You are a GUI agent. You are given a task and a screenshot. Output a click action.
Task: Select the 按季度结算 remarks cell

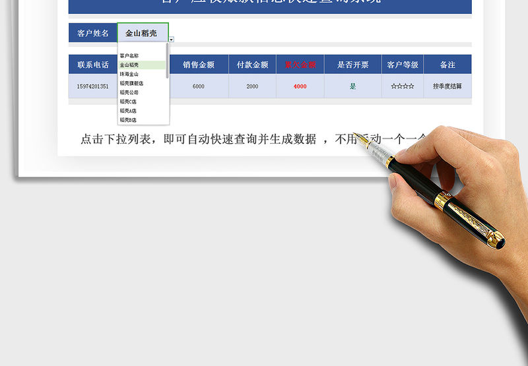click(x=447, y=86)
